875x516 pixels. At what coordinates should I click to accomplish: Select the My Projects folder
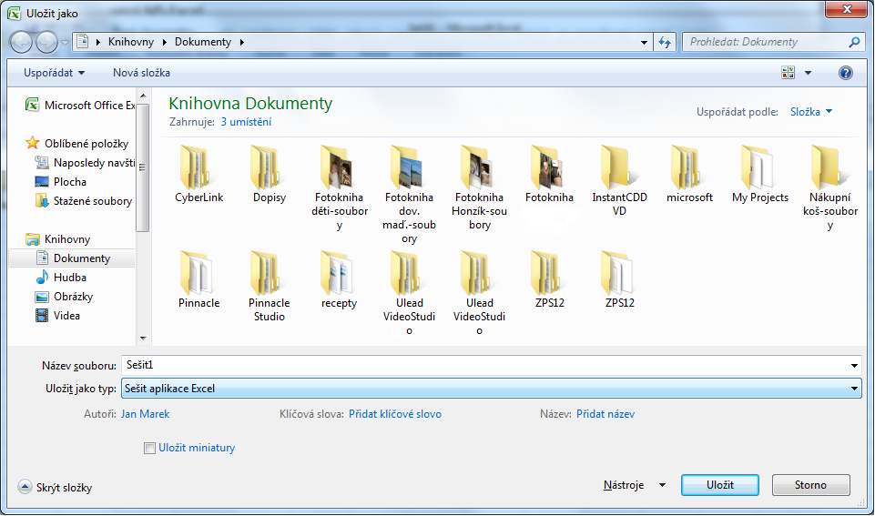click(760, 174)
